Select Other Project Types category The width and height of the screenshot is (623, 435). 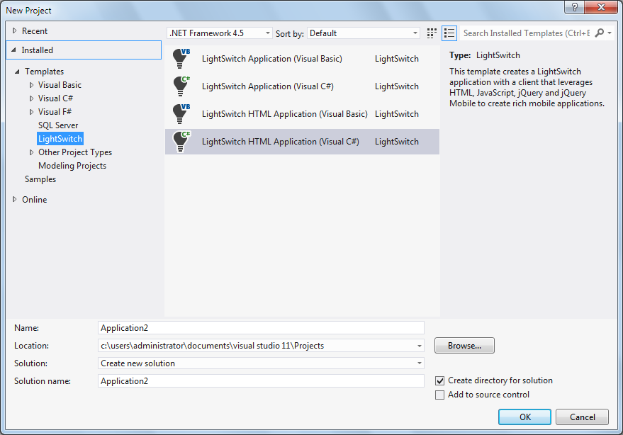point(75,152)
